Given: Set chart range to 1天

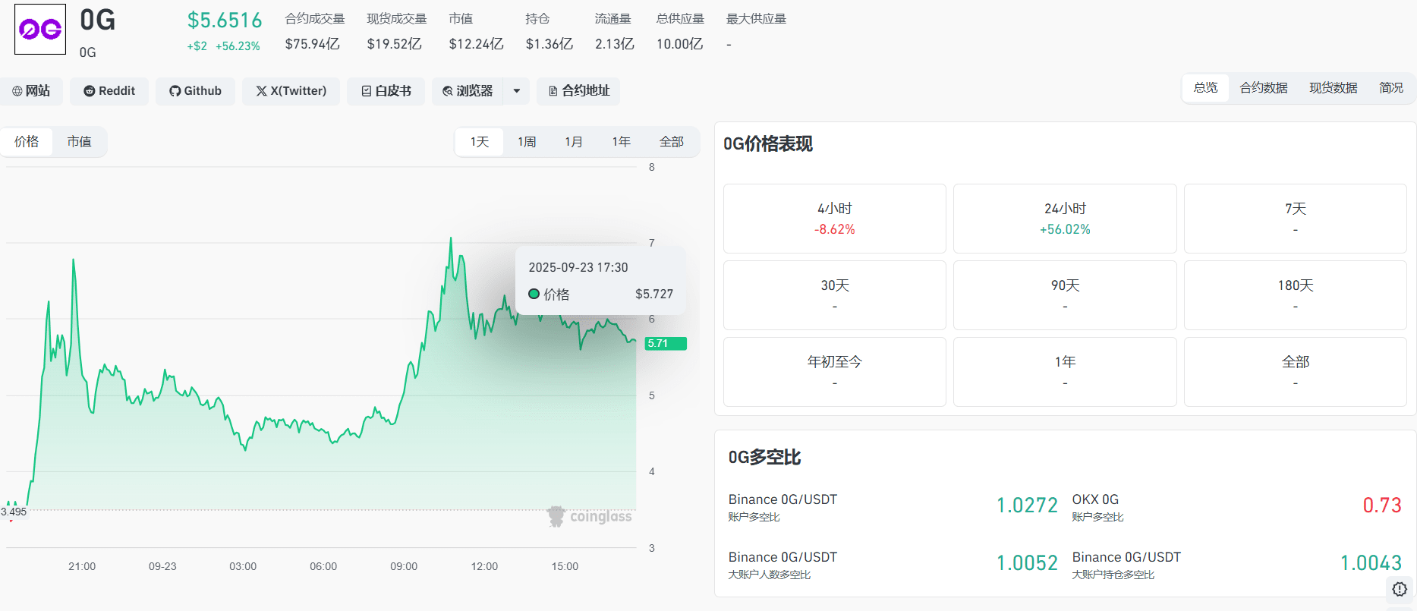Looking at the screenshot, I should pos(480,142).
